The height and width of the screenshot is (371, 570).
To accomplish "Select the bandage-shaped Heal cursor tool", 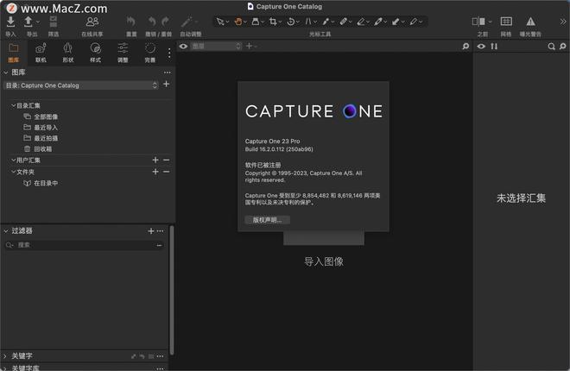I will point(343,22).
